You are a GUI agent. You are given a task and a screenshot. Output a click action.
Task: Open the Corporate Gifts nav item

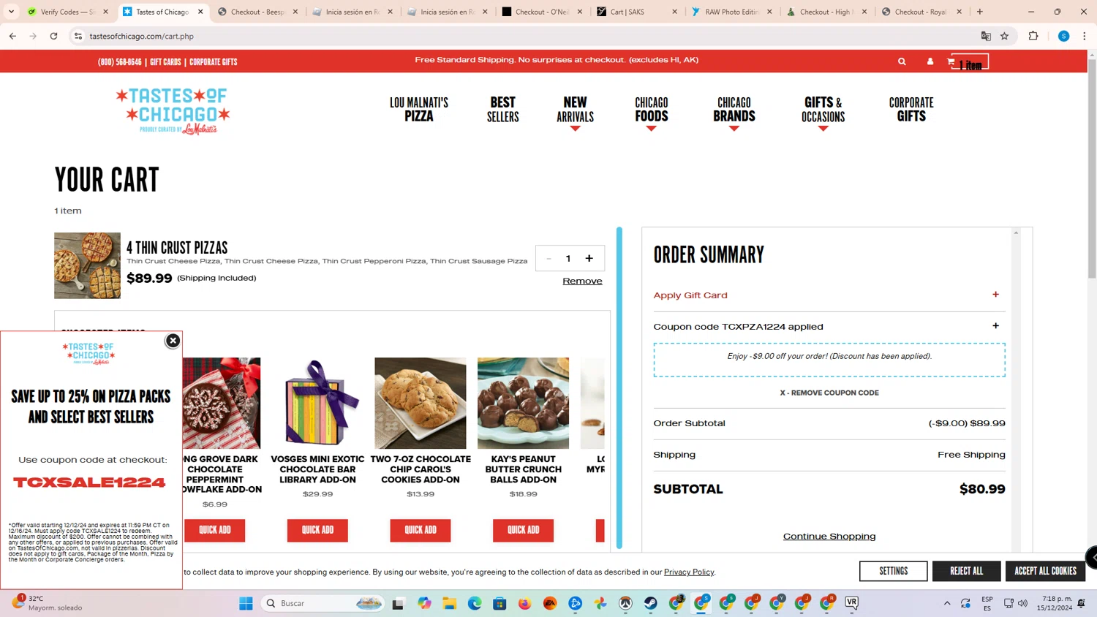coord(911,109)
